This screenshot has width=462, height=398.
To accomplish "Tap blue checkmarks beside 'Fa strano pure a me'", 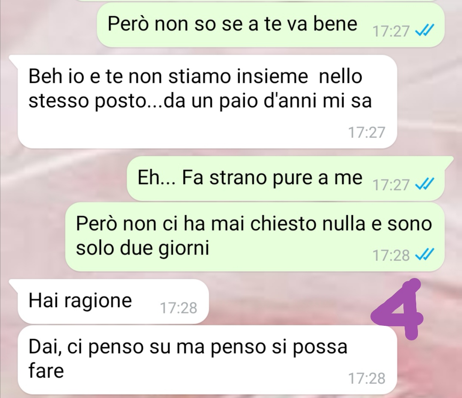I will (x=425, y=184).
